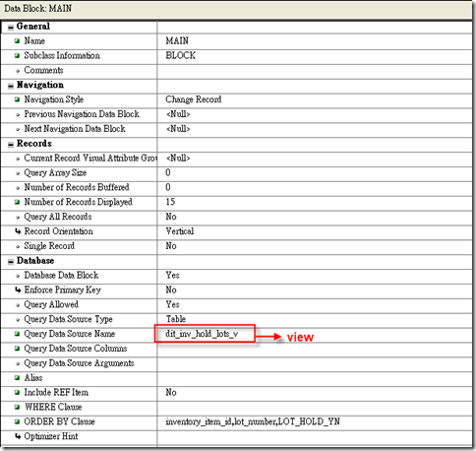Click the green icon beside Name
The height and width of the screenshot is (451, 476).
click(18, 41)
